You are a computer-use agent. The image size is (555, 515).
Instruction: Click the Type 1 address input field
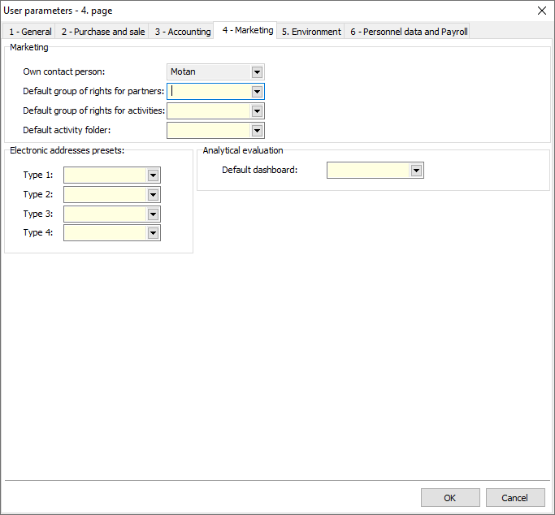[105, 175]
